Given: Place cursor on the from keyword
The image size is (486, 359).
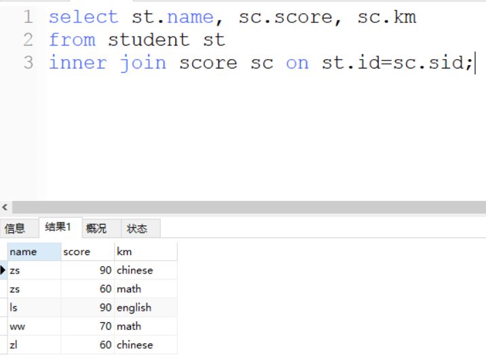Looking at the screenshot, I should pyautogui.click(x=72, y=39).
